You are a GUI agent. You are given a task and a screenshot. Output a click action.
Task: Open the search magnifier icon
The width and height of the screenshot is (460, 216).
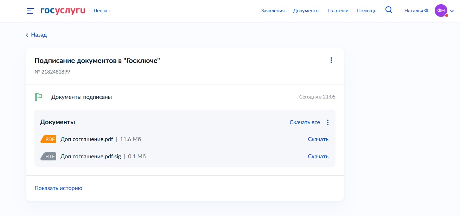(389, 10)
